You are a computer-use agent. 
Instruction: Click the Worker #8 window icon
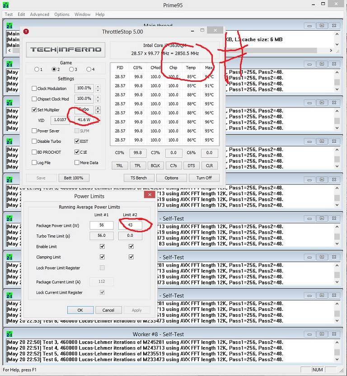tap(9, 334)
